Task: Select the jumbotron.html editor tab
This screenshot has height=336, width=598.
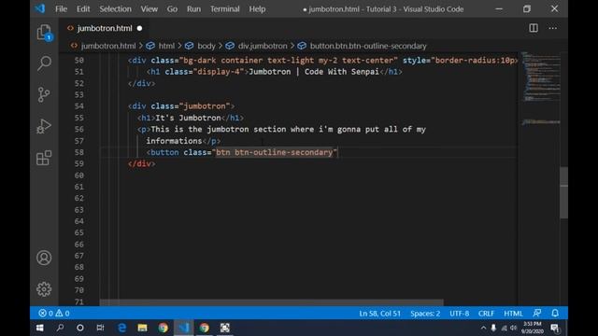Action: point(104,28)
